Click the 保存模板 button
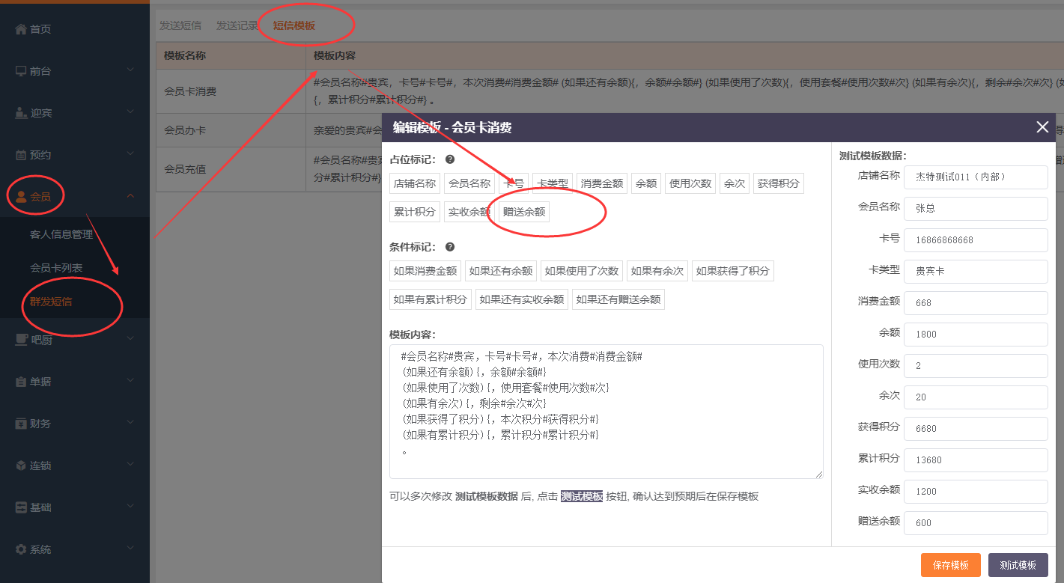 pos(951,565)
